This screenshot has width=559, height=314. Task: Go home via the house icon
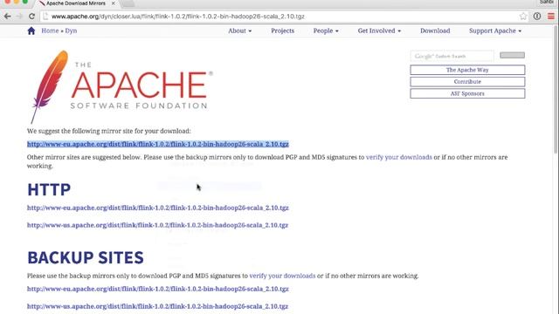(x=31, y=31)
